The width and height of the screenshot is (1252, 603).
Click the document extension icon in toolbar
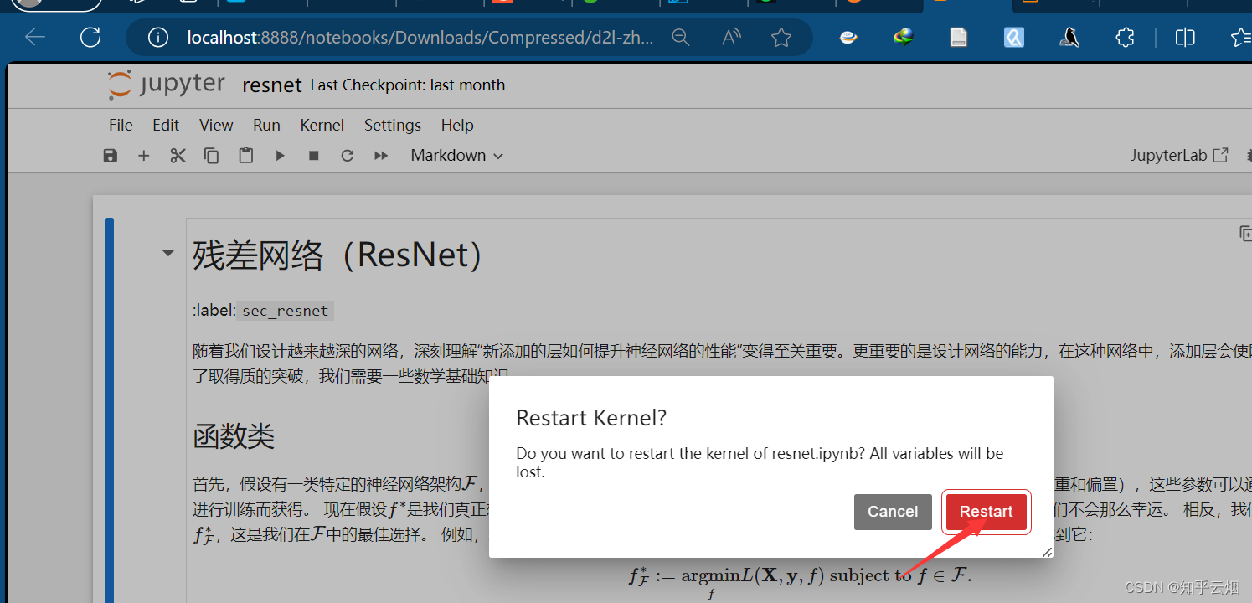click(x=959, y=37)
